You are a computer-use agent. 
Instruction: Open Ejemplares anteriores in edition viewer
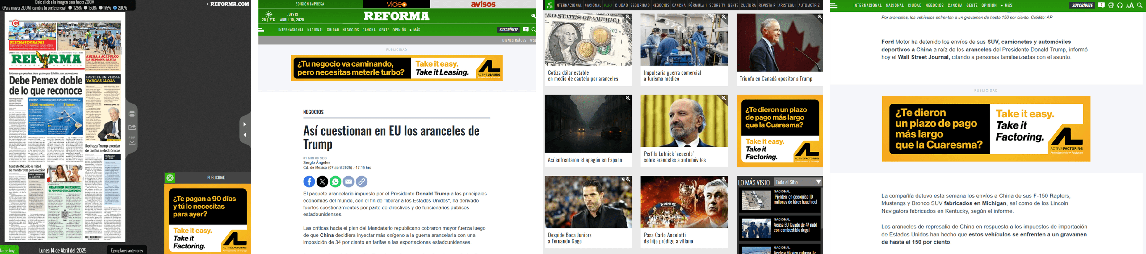tap(127, 250)
